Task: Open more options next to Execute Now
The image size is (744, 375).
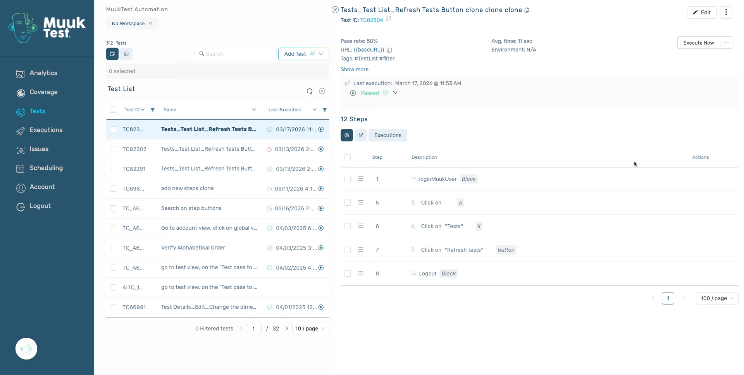Action: click(726, 43)
